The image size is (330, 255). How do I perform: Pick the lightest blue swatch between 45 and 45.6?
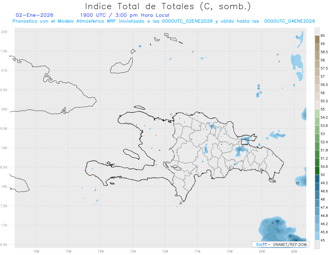click(317, 236)
